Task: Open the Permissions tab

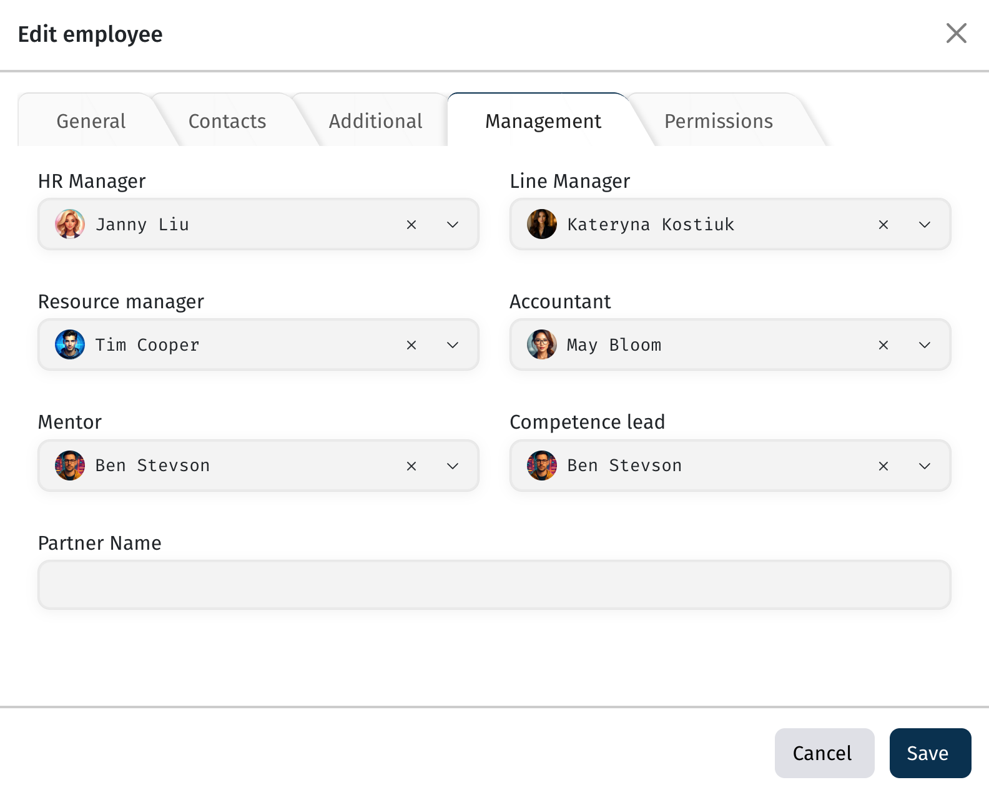Action: click(x=718, y=121)
